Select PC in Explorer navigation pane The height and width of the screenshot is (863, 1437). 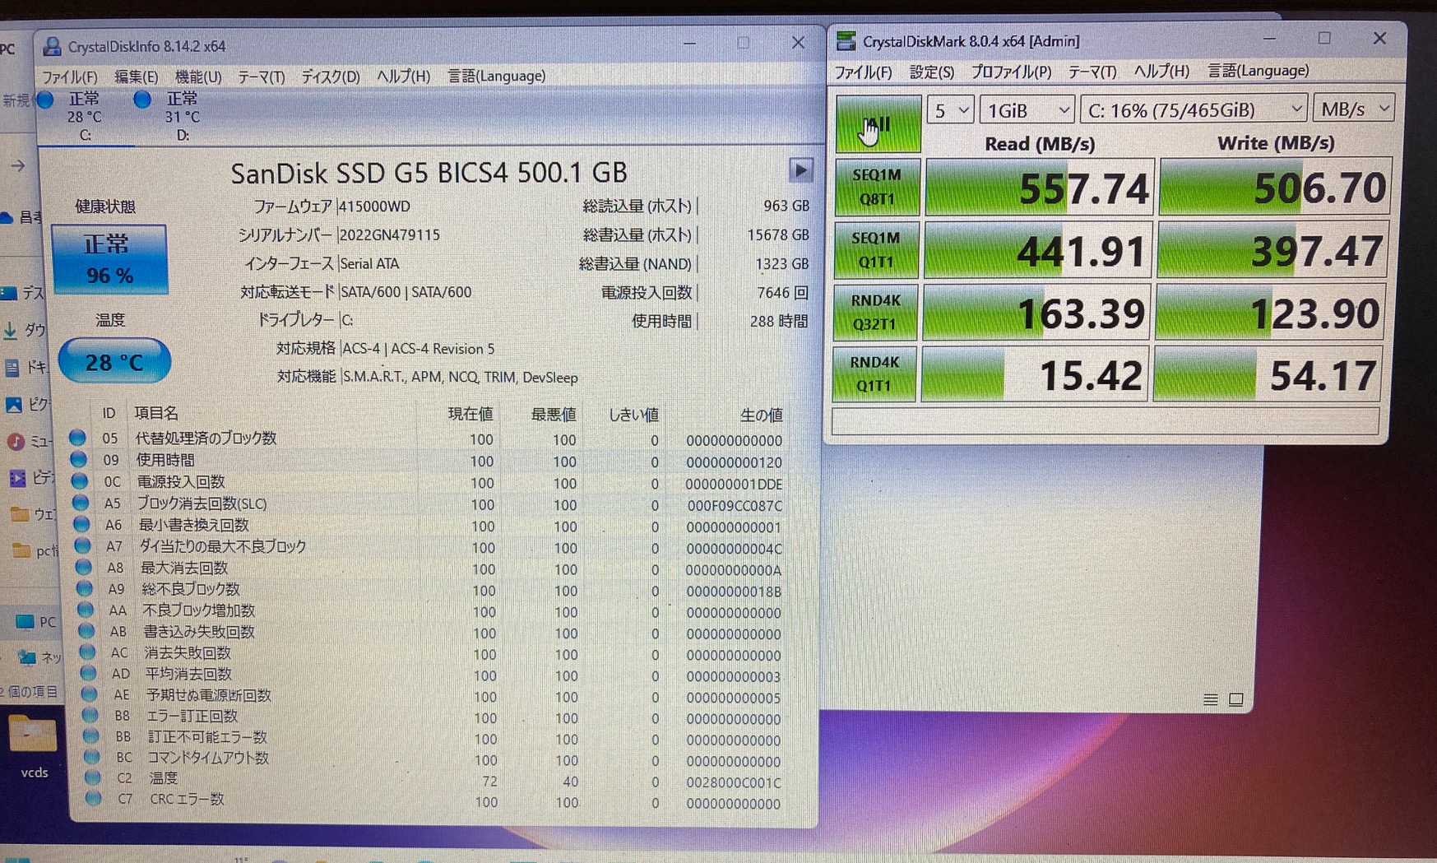pos(36,622)
